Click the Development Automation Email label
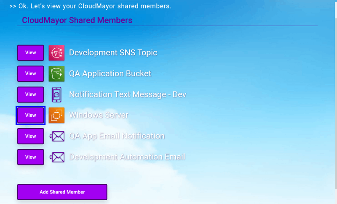Image resolution: width=337 pixels, height=204 pixels. point(127,157)
